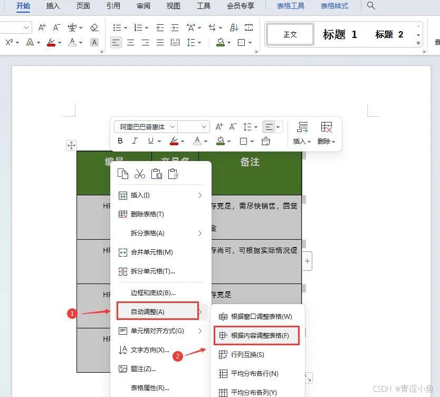Apply the 标题 2 style

[x=389, y=34]
